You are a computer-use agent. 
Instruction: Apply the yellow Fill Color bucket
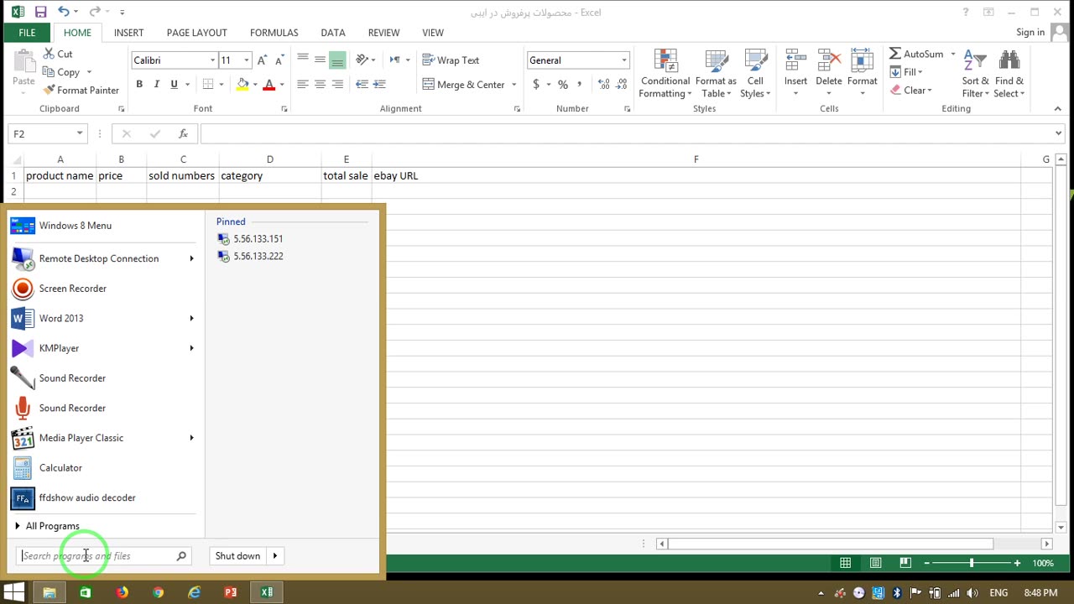coord(242,84)
